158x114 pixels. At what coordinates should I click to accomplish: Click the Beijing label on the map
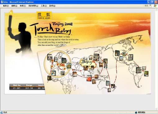pos(86,62)
